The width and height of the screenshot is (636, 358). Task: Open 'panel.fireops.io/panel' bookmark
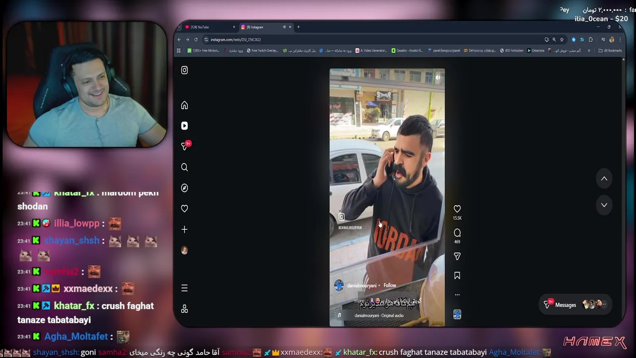444,50
